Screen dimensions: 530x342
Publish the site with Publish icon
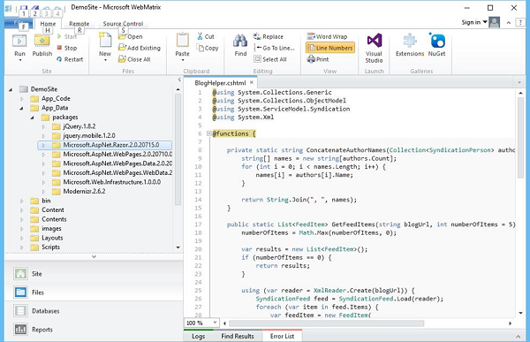point(42,42)
